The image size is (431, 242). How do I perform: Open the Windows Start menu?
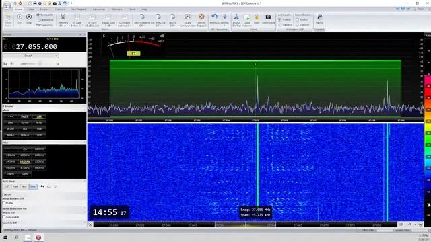(x=5, y=237)
